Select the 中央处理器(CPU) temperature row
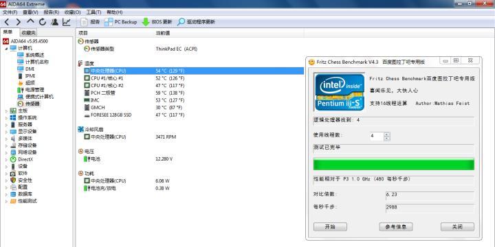495x247 pixels. coord(190,71)
